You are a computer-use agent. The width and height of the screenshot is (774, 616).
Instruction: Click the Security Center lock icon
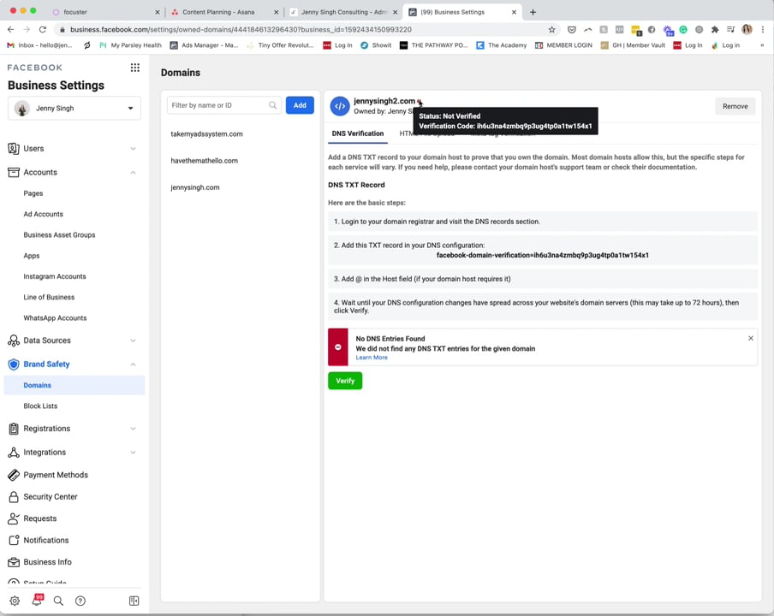tap(14, 496)
